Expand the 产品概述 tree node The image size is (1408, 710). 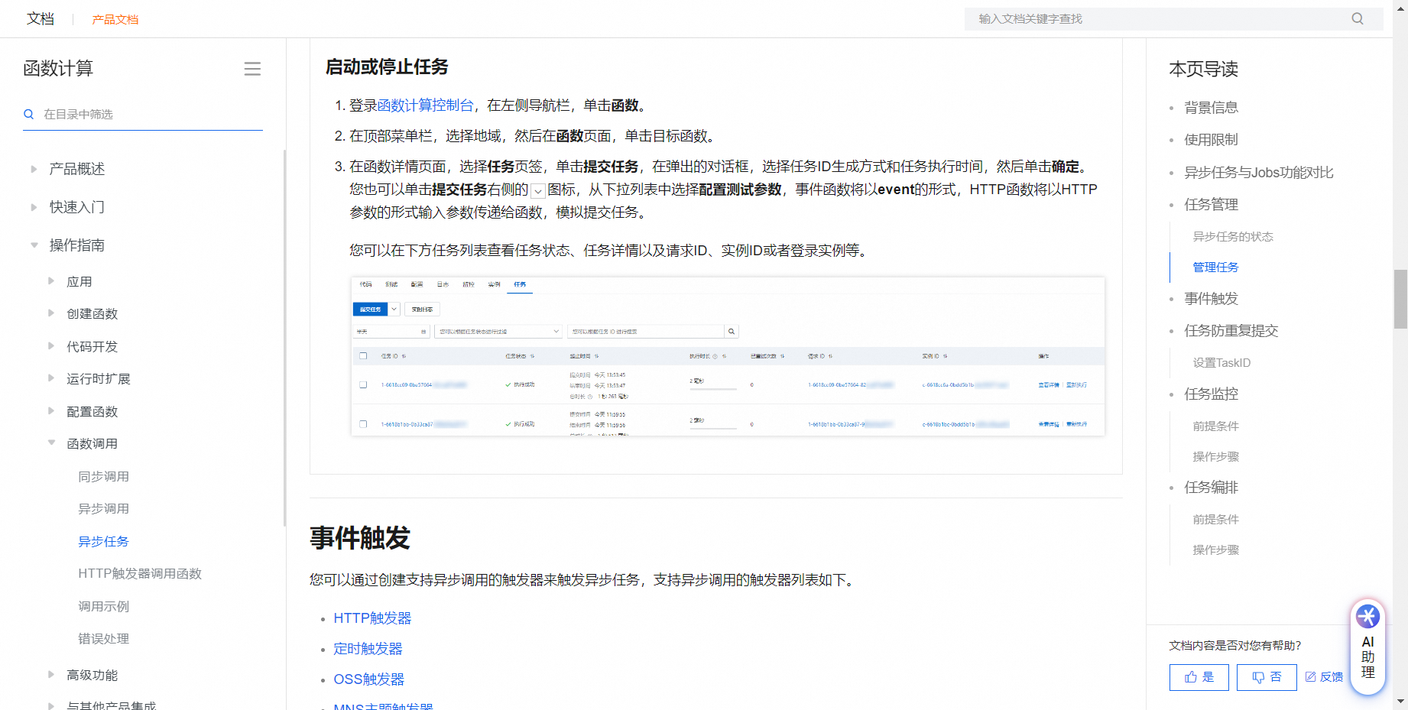click(x=33, y=169)
